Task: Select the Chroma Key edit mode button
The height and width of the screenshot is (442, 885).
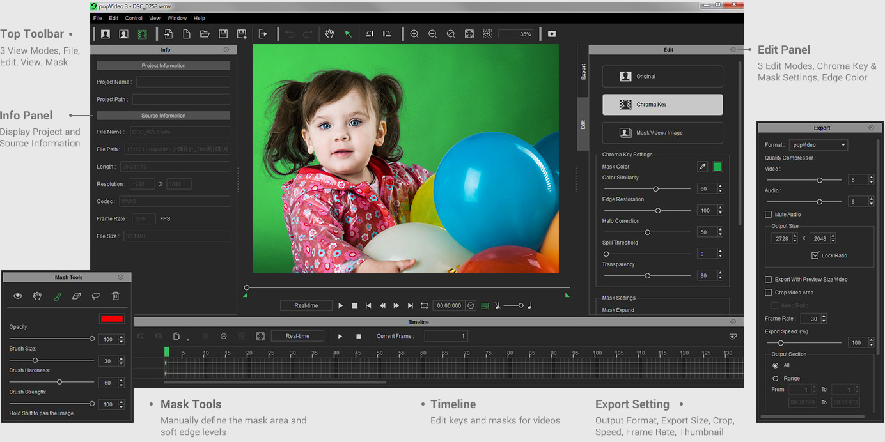Action: [x=662, y=105]
